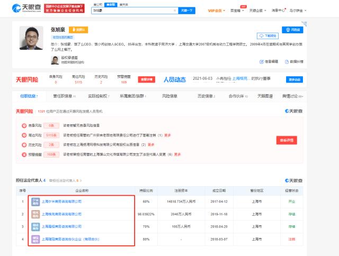Click the red circle icon for 周边风险
The image size is (339, 256).
coord(24,135)
